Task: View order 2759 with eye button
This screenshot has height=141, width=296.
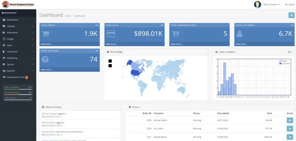Action: (290, 120)
